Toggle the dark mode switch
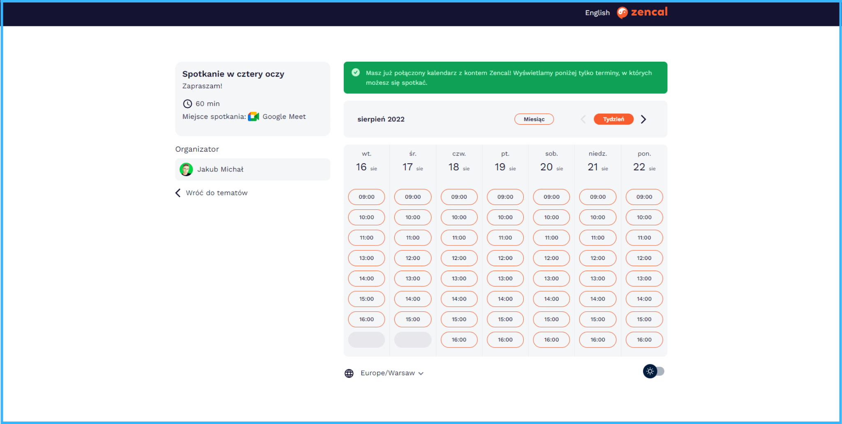 [x=654, y=371]
